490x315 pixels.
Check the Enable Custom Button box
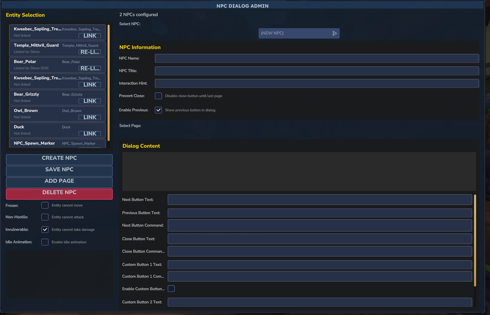(x=171, y=288)
